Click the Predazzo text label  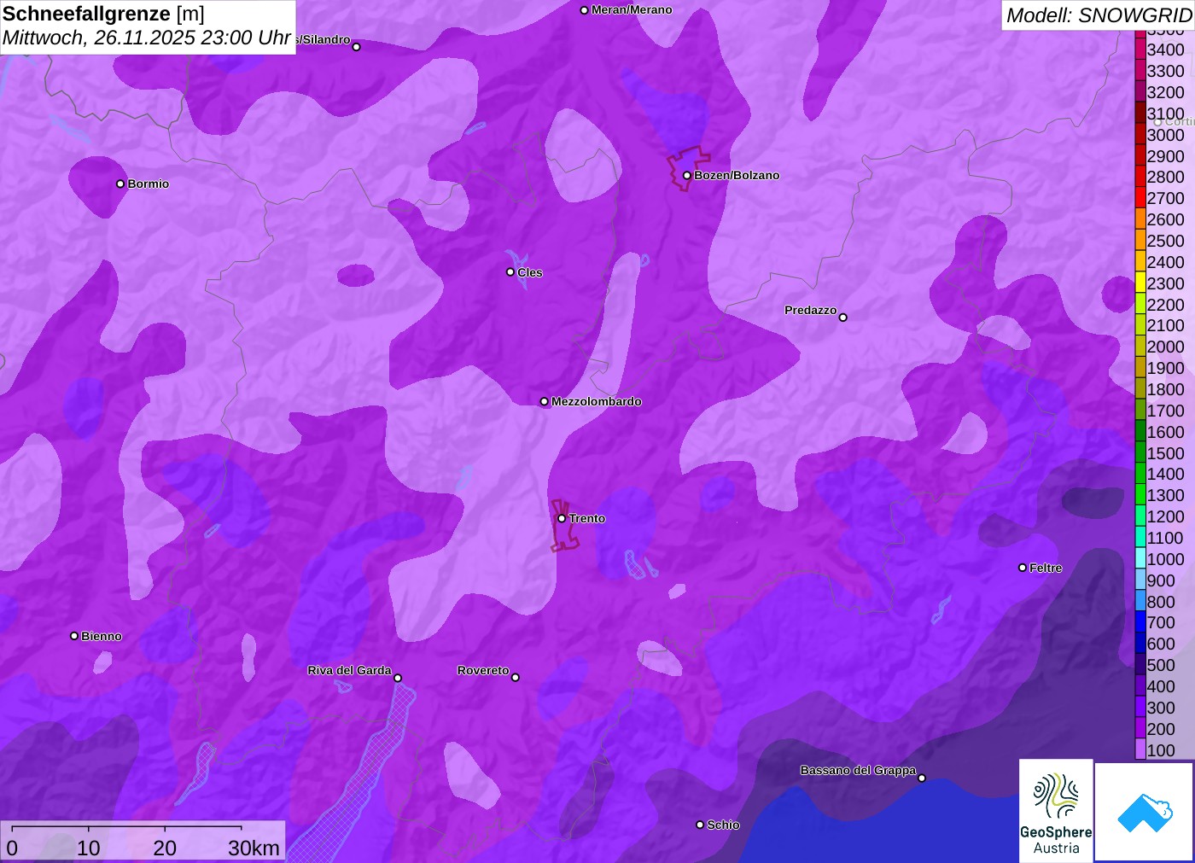tap(811, 310)
